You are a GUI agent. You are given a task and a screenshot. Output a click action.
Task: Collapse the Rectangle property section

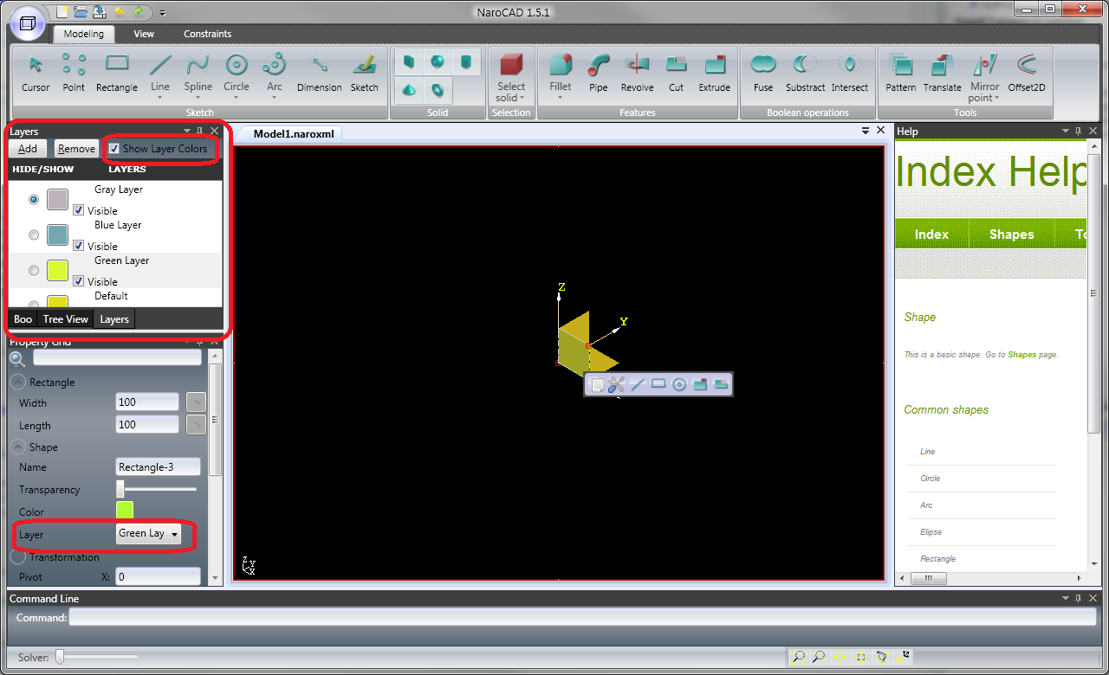click(x=17, y=382)
